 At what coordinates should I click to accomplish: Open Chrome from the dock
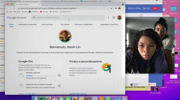48,98
